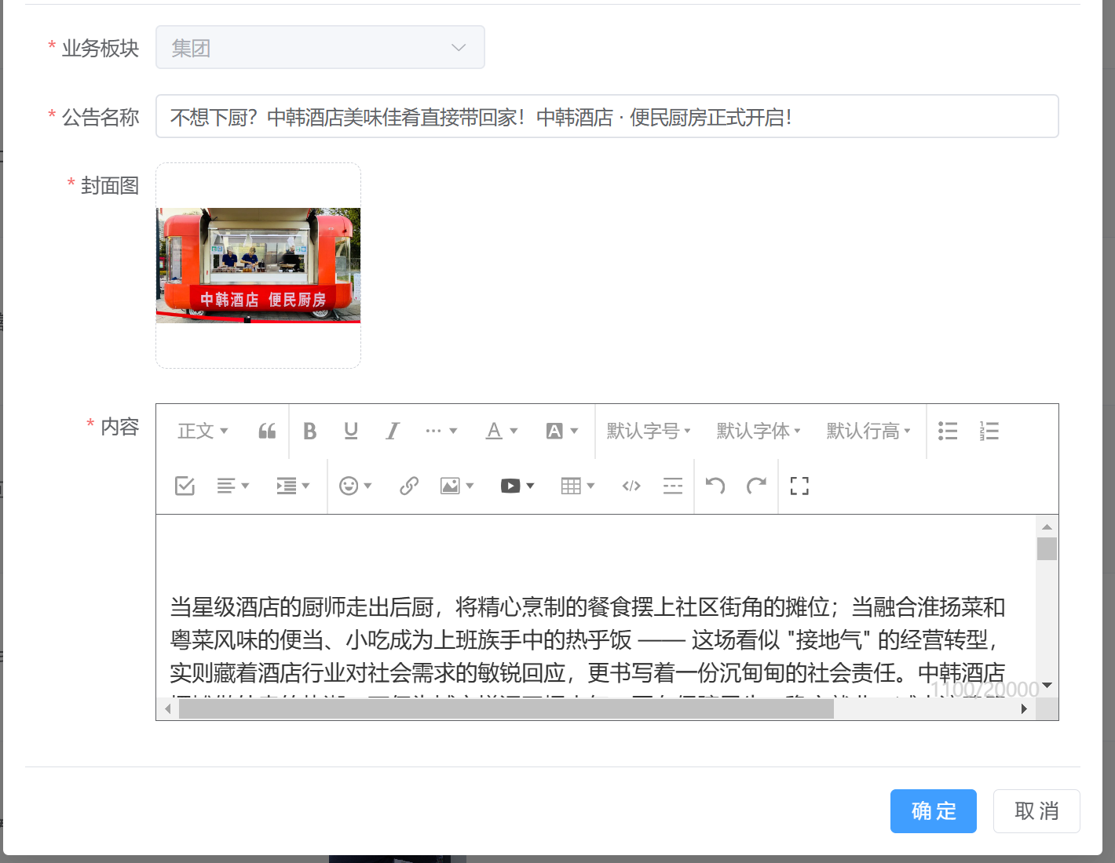
Task: Toggle bulleted list
Action: [x=948, y=431]
